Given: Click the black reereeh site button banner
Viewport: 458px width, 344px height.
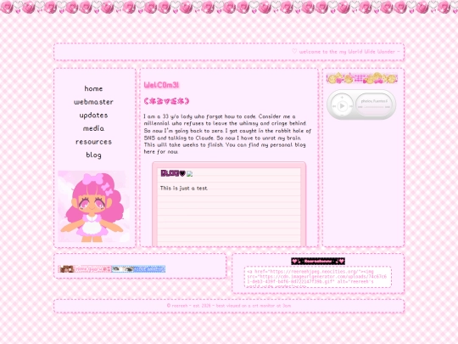Looking at the screenshot, I should tap(318, 262).
